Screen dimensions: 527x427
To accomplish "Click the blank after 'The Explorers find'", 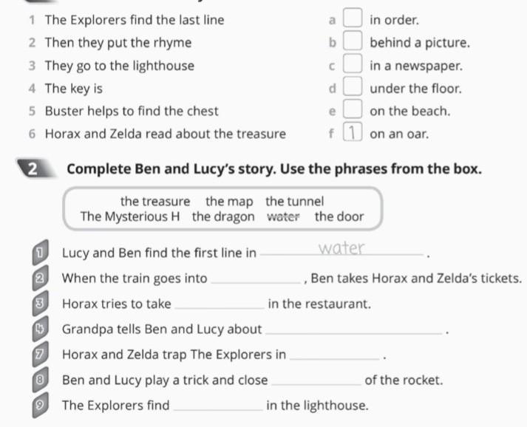I will pos(219,406).
